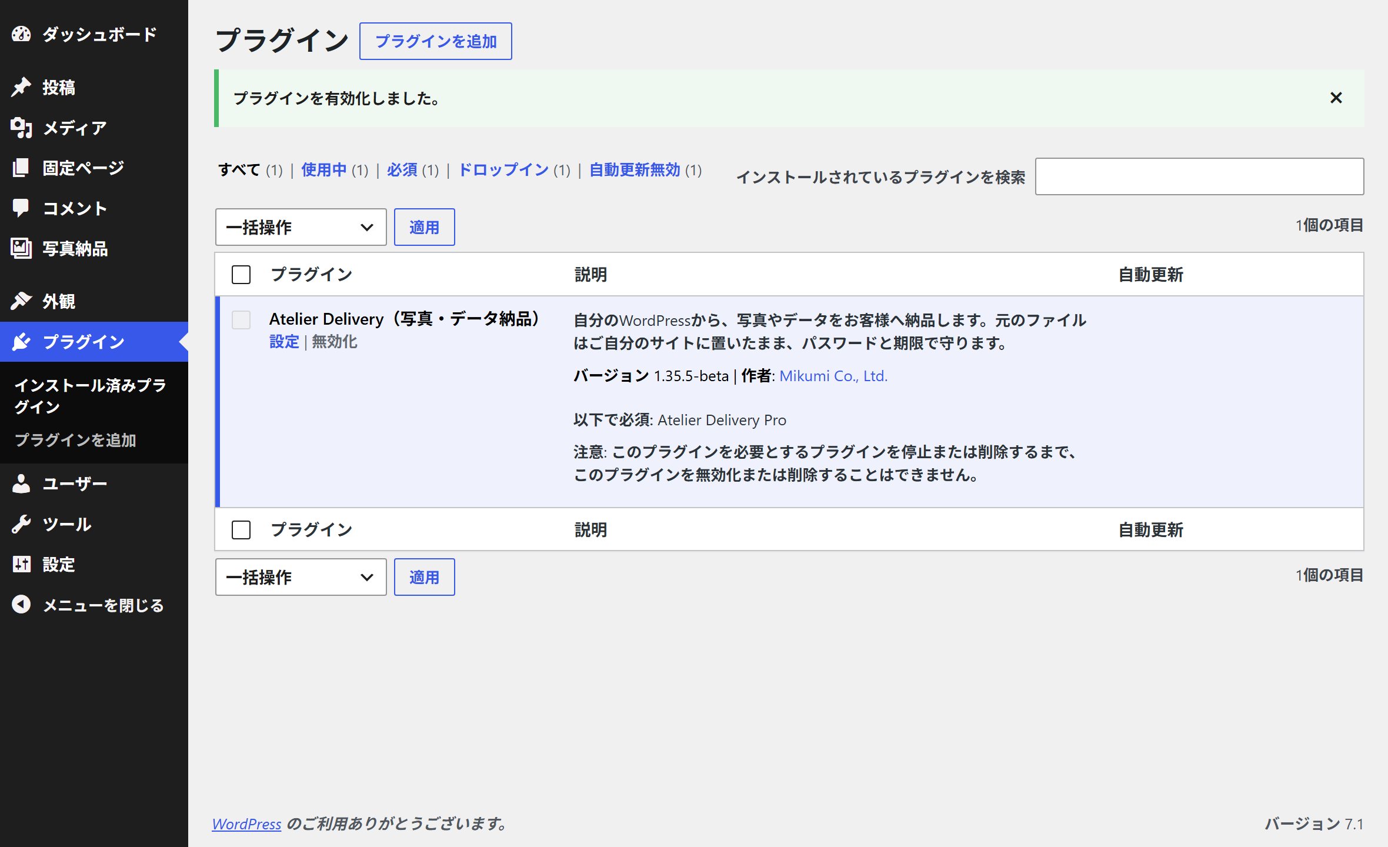This screenshot has height=847, width=1388.
Task: Open ツール menu label in sidebar
Action: pyautogui.click(x=67, y=524)
